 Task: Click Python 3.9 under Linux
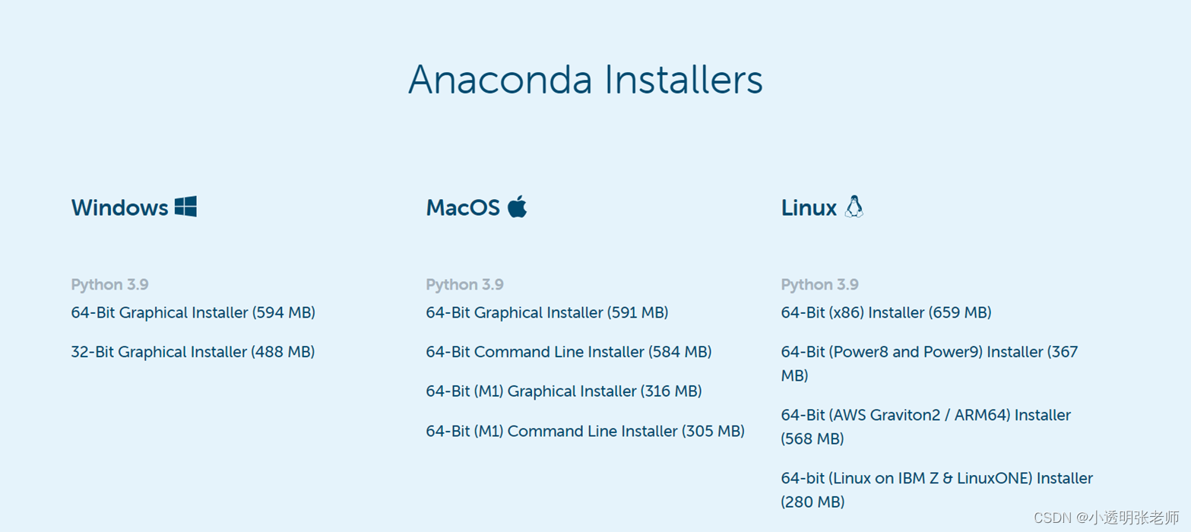pyautogui.click(x=819, y=283)
